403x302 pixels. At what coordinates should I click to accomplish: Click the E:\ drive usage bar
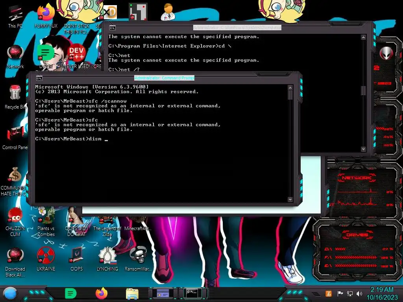[359, 266]
